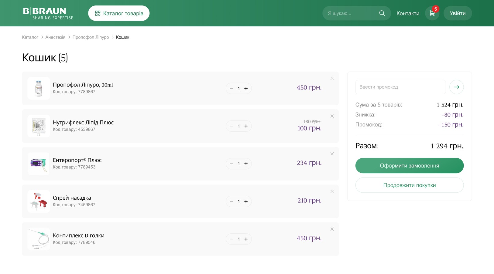Click the 450 грн. price of Пропофол Ліпуро

[309, 87]
